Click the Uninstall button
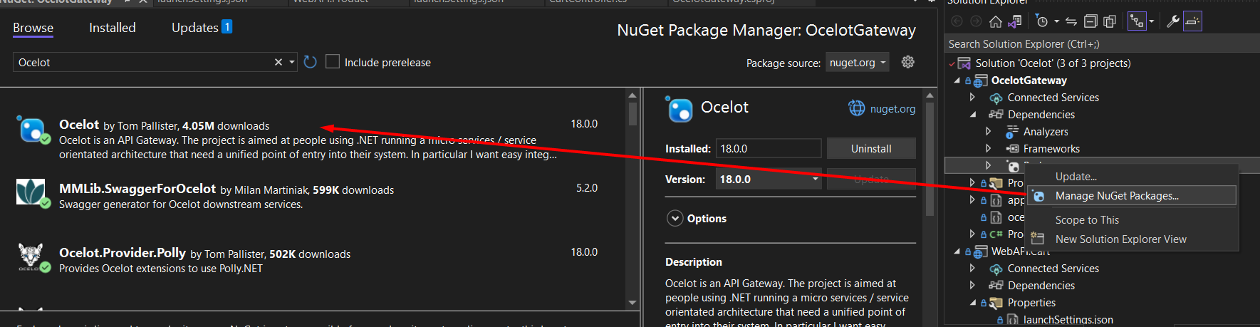Screen dimensions: 1260x327 tap(871, 149)
